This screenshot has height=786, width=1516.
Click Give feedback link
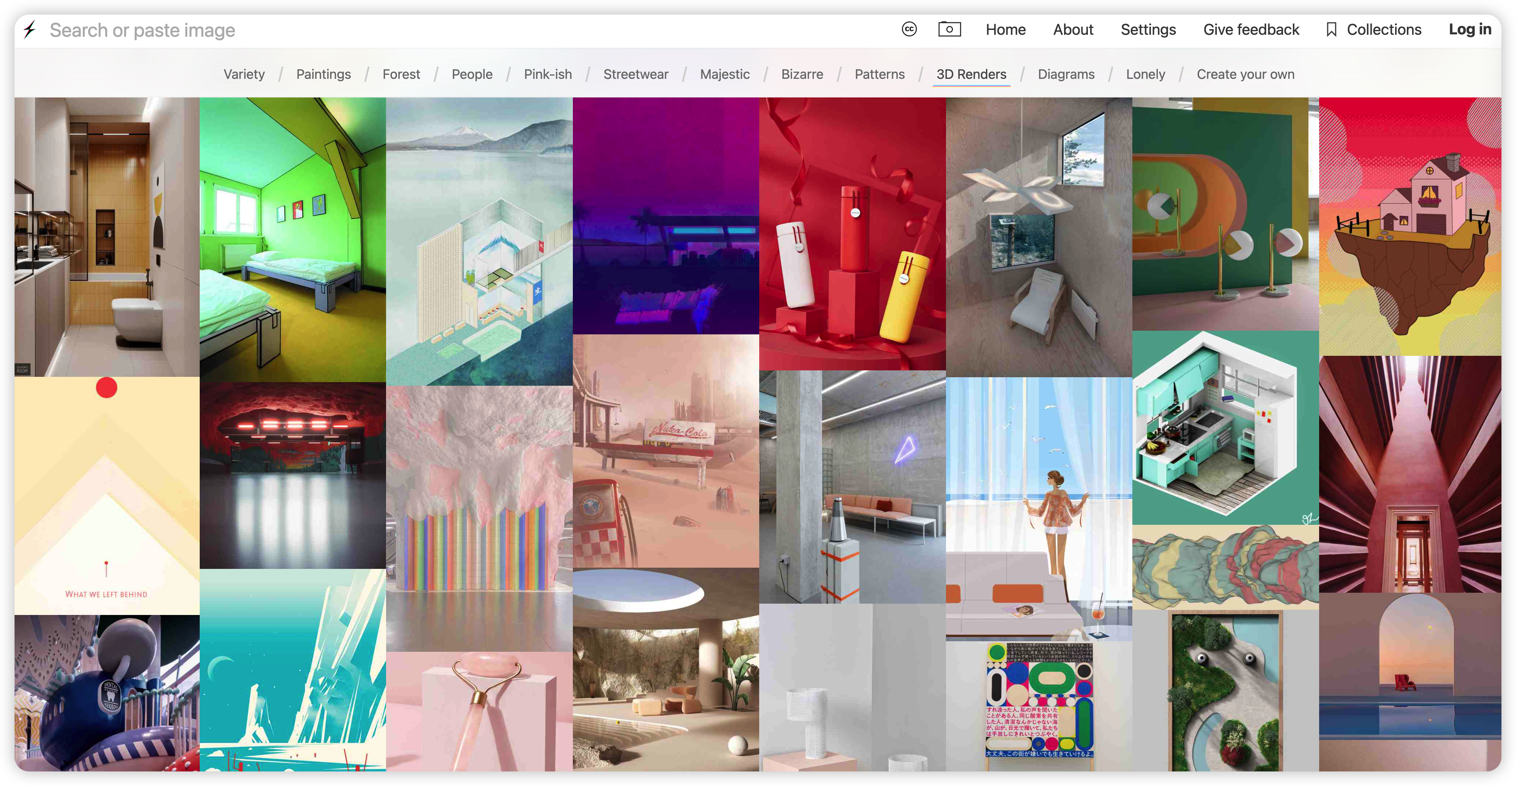point(1250,30)
